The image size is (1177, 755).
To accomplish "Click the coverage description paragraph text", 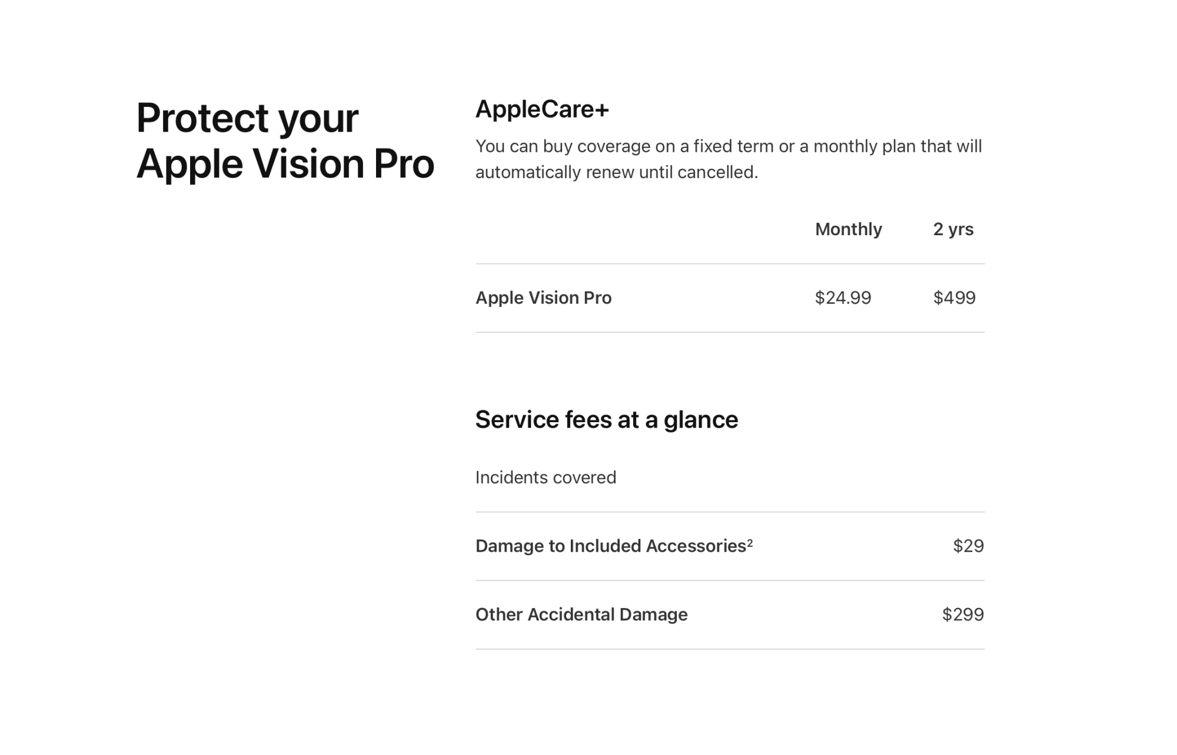I will [729, 159].
